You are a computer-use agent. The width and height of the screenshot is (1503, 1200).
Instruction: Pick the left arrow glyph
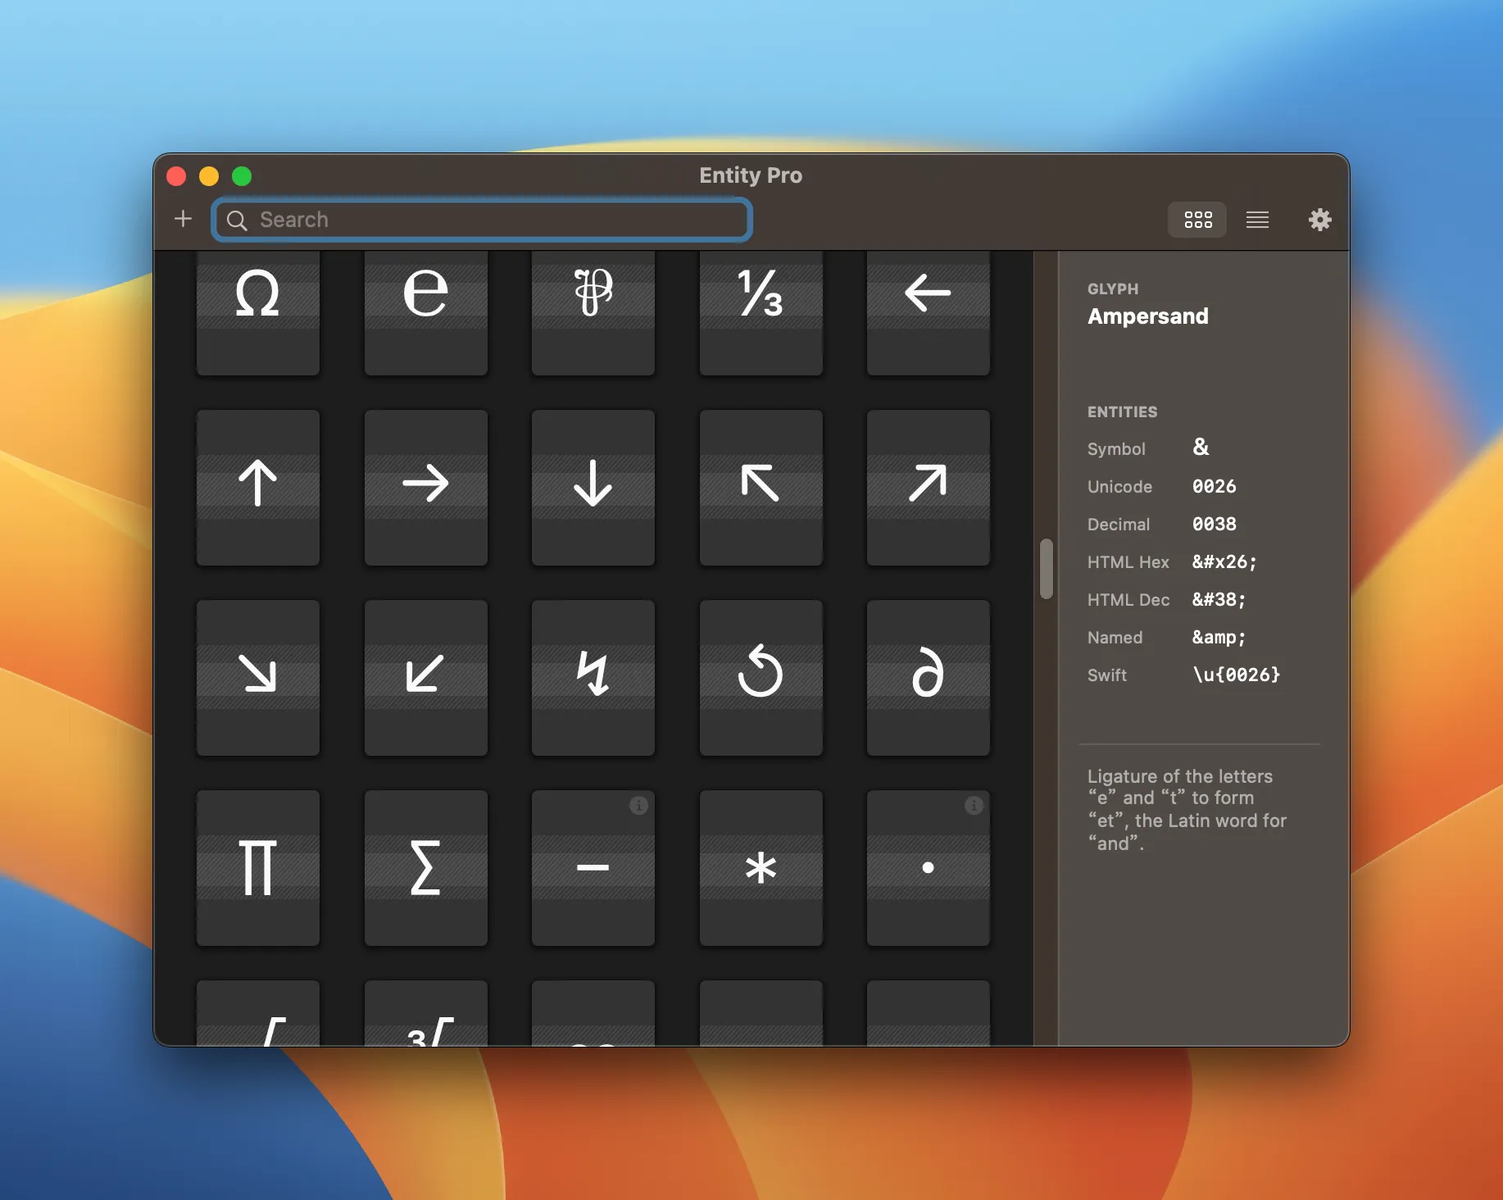click(929, 313)
